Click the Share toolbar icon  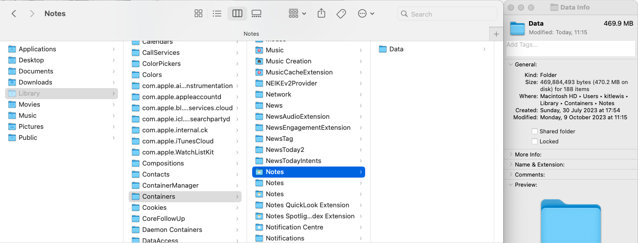tap(321, 14)
